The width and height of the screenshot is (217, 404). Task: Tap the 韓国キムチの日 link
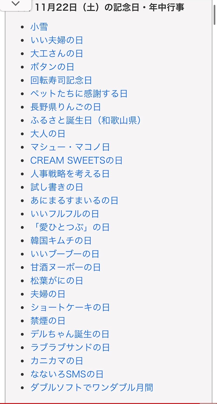coord(61,241)
